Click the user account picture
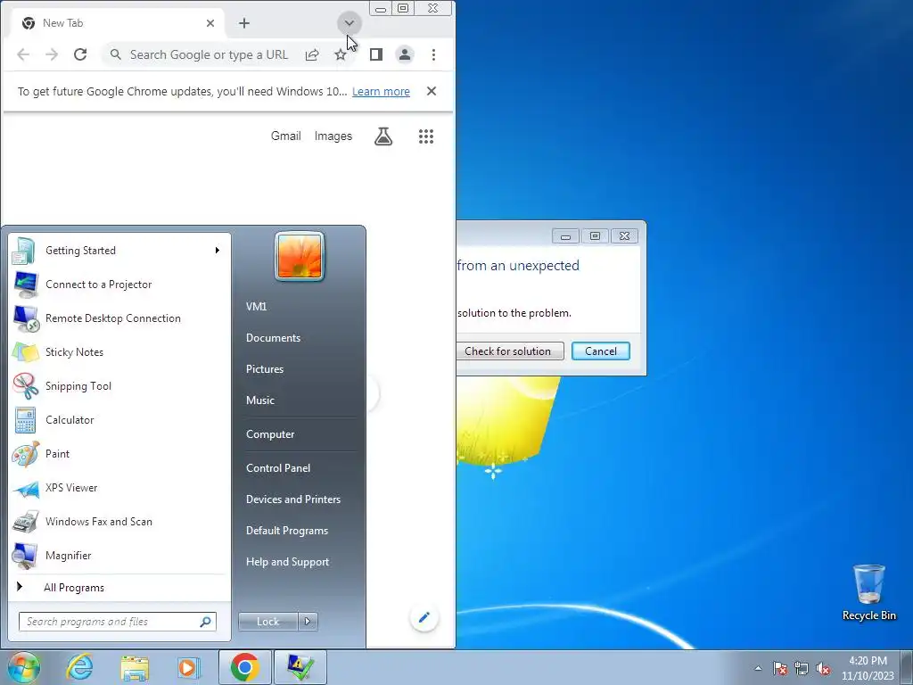The image size is (913, 685). point(300,256)
